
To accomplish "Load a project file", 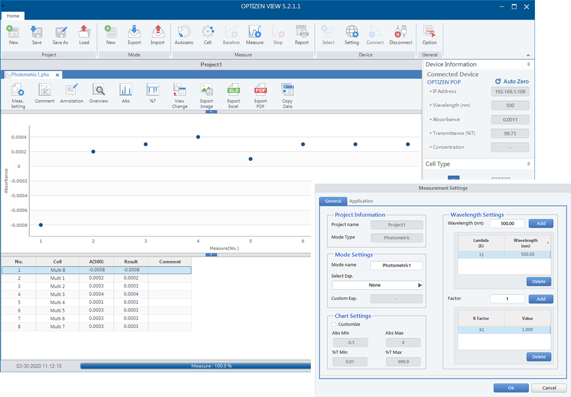I will point(84,35).
